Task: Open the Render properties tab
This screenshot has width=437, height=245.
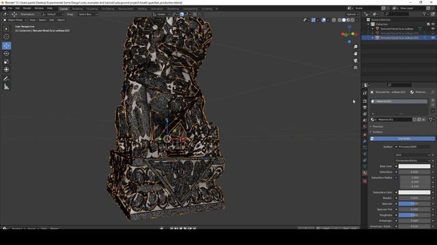Action: pyautogui.click(x=365, y=101)
